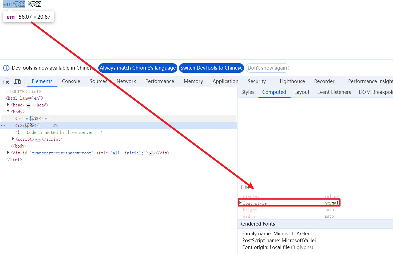
Task: Open the DOM Breakpoints pane tab
Action: tap(376, 92)
